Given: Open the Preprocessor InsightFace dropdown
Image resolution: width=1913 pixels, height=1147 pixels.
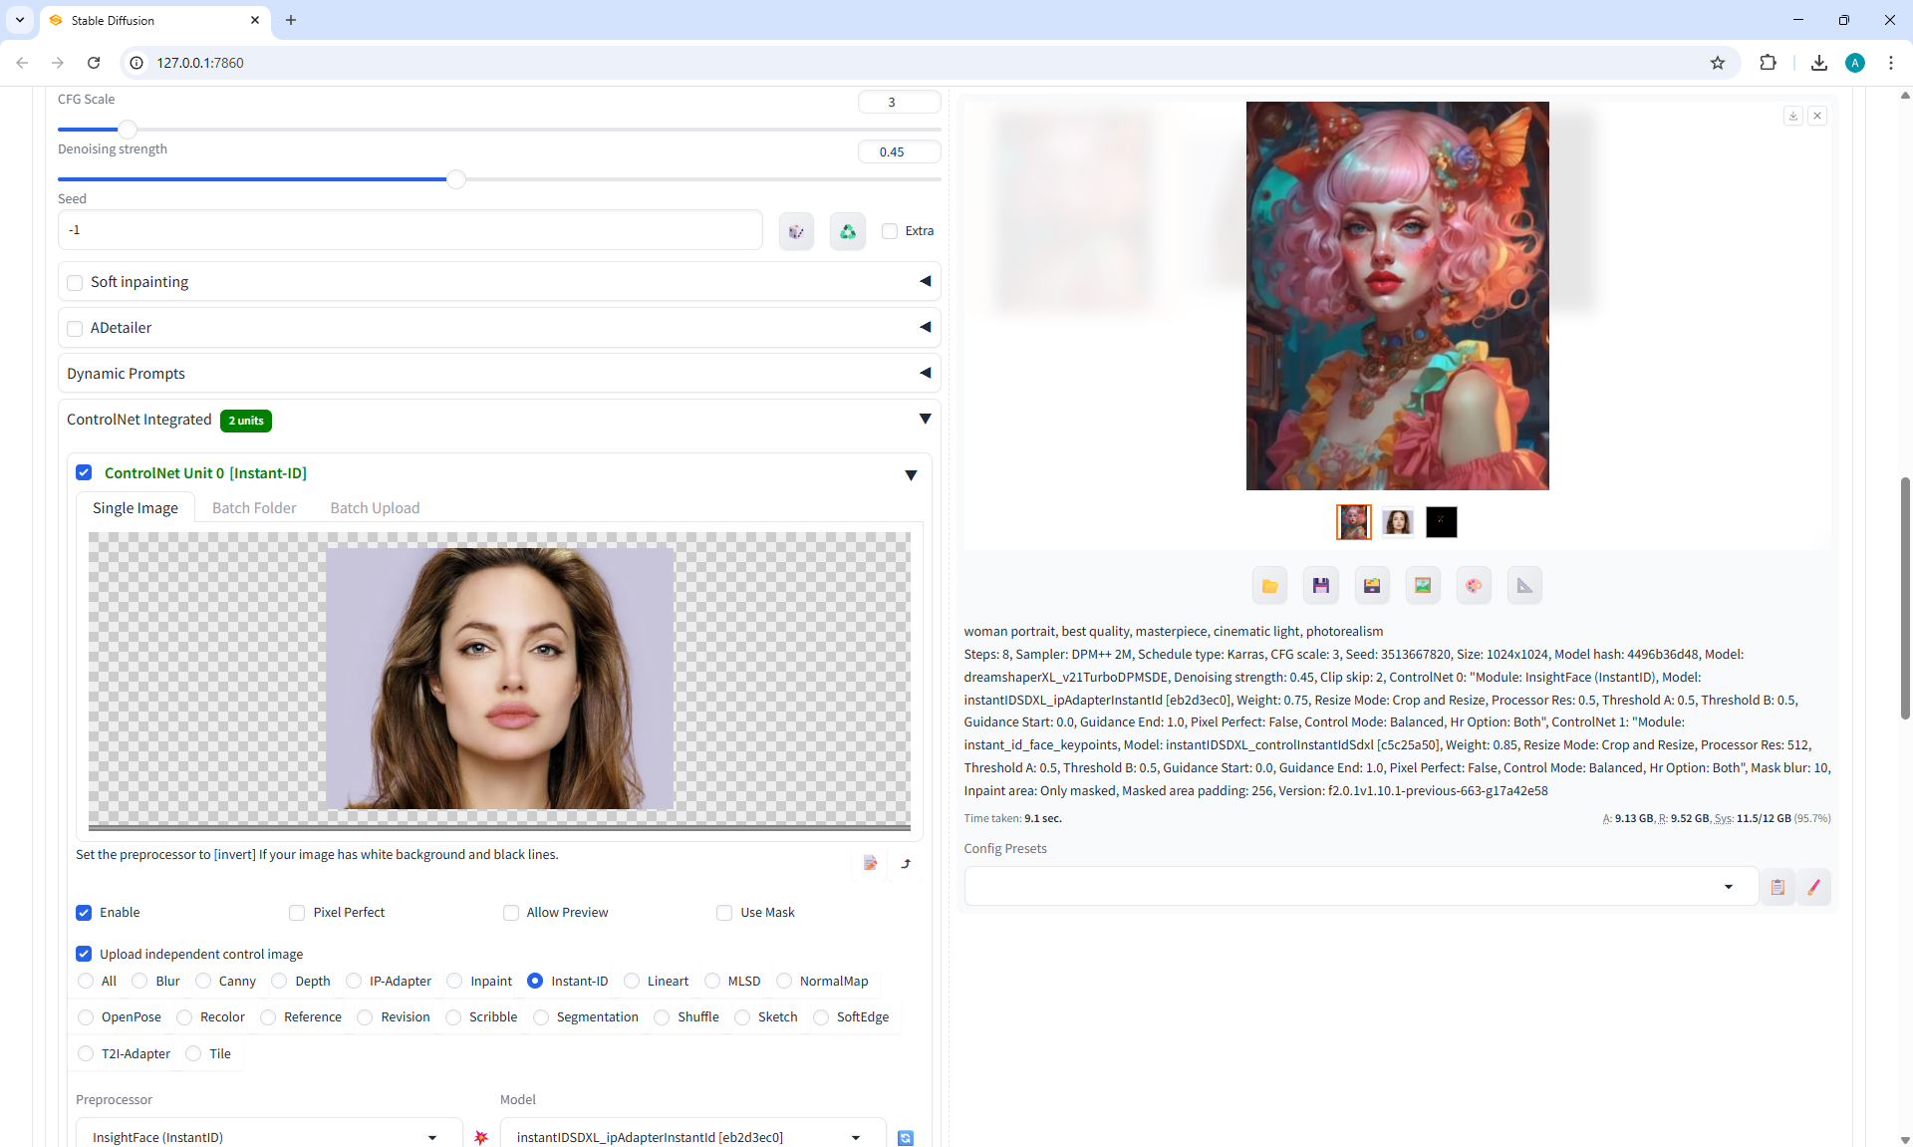Looking at the screenshot, I should pyautogui.click(x=264, y=1137).
